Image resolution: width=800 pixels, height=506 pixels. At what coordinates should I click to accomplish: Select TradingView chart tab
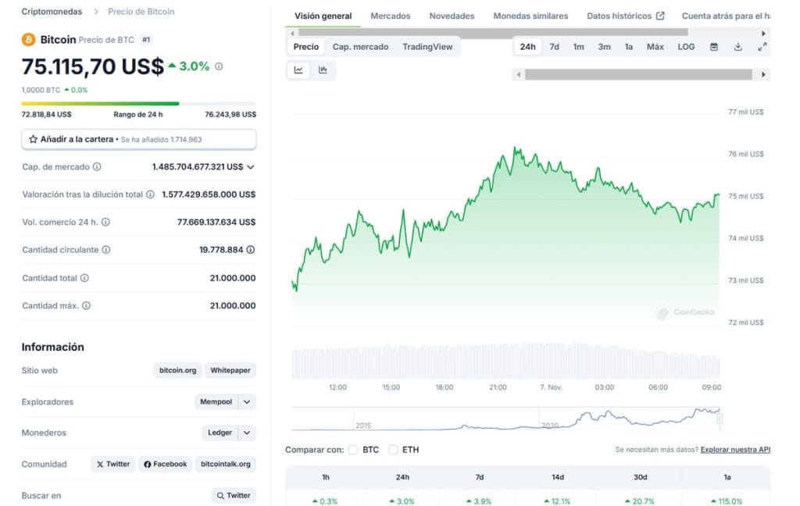pos(427,47)
